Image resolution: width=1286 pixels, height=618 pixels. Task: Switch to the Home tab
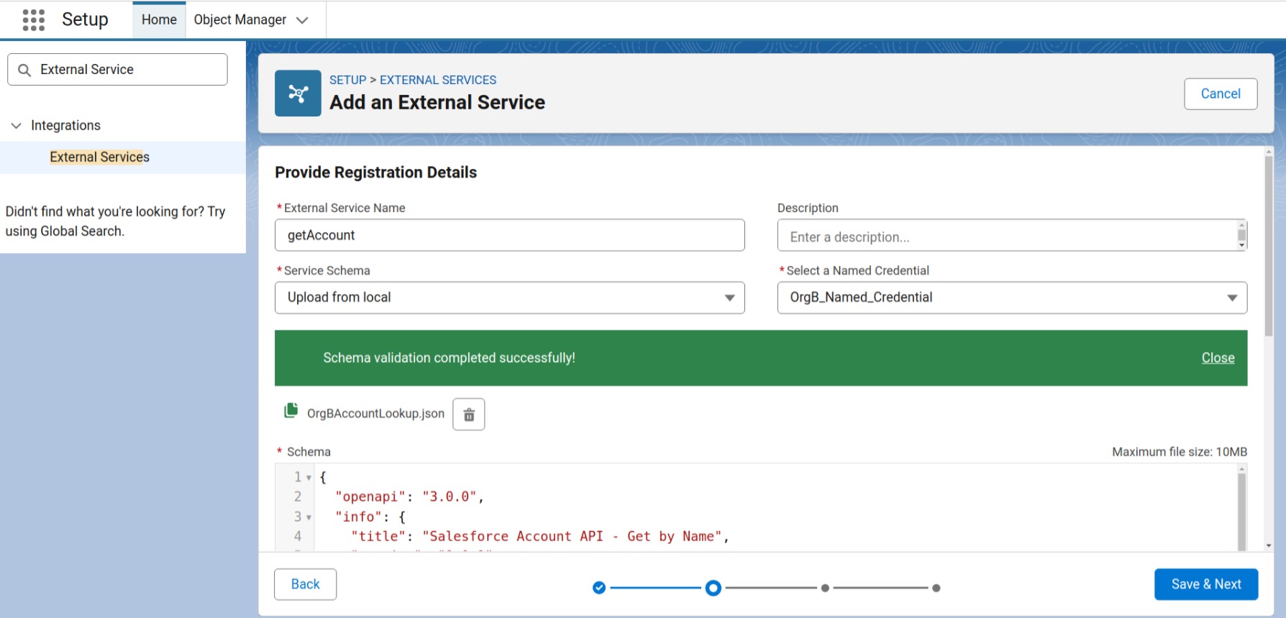(159, 20)
